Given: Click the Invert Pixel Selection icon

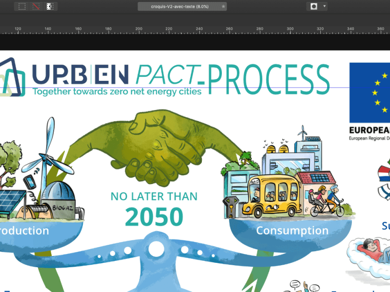Looking at the screenshot, I should (49, 6).
